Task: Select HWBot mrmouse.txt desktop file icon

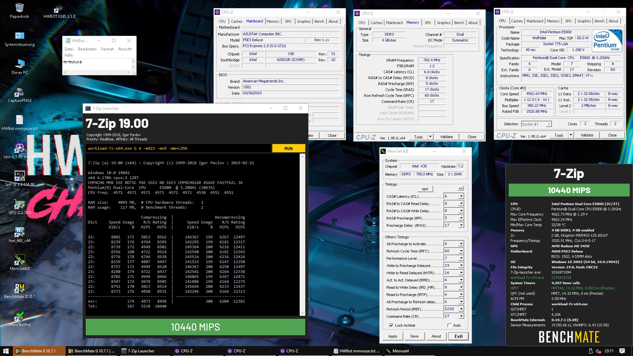Action: pos(19,123)
